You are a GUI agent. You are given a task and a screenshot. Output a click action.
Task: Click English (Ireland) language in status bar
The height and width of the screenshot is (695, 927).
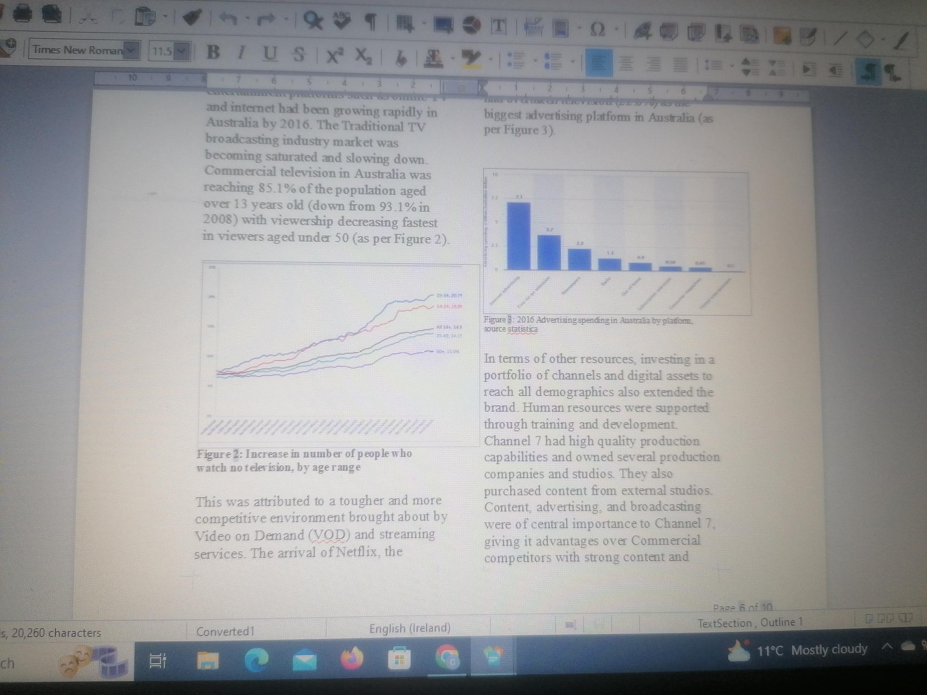click(x=410, y=628)
